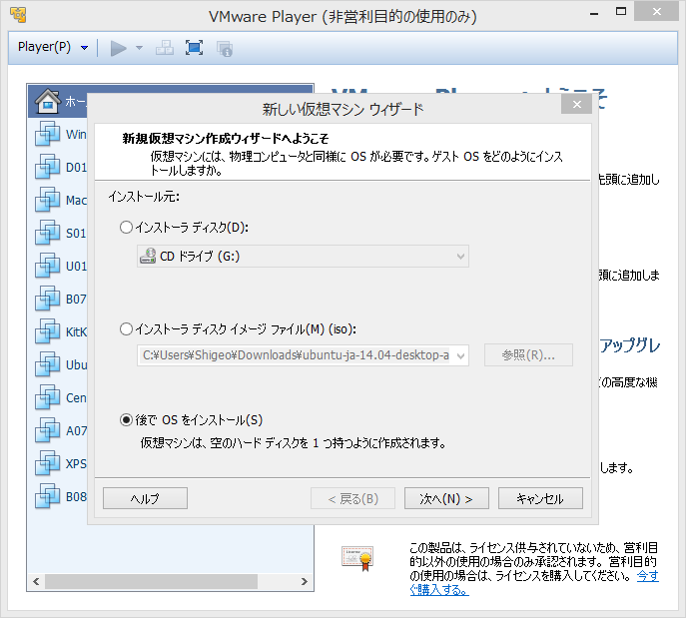
Task: Click the library scrollbar left arrow
Action: [36, 582]
